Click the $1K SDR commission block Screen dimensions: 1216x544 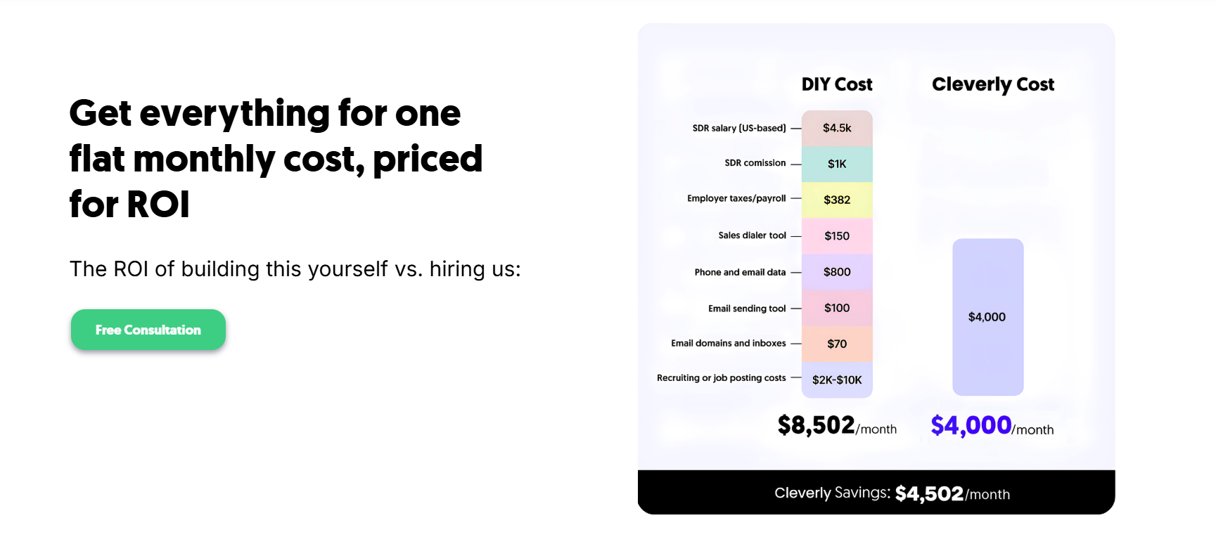click(x=837, y=164)
